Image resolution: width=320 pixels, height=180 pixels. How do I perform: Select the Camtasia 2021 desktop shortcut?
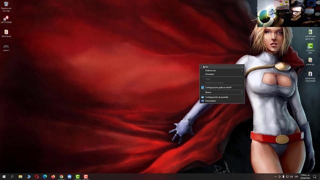(x=310, y=48)
